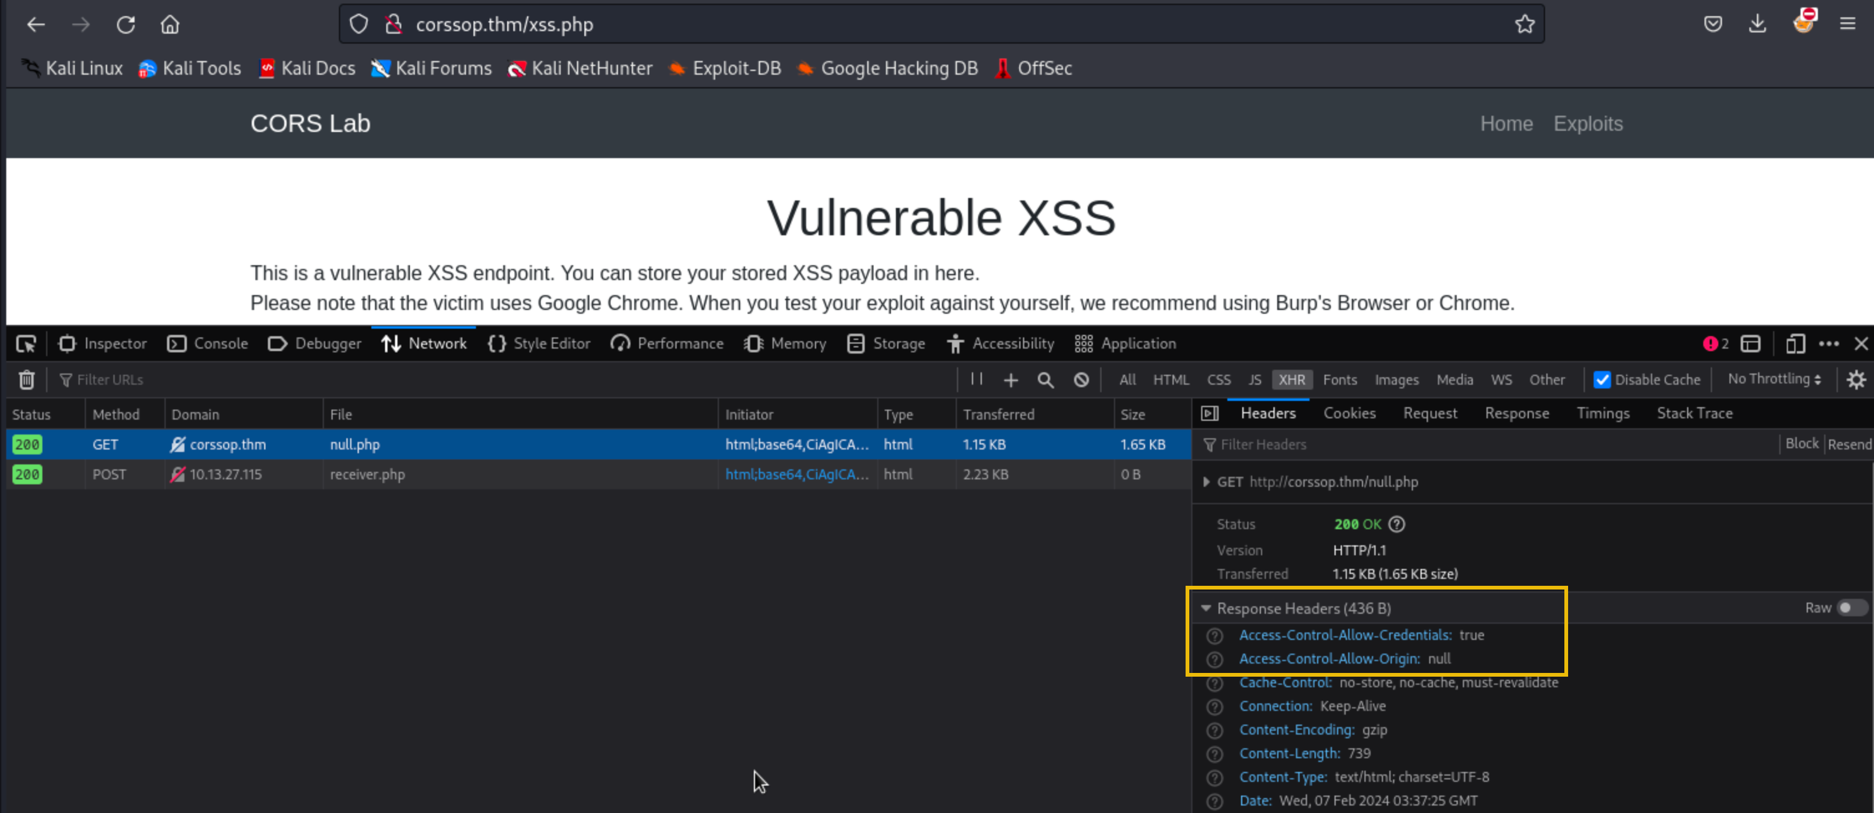Viewport: 1874px width, 813px height.
Task: Open the Response details tab
Action: (x=1516, y=414)
